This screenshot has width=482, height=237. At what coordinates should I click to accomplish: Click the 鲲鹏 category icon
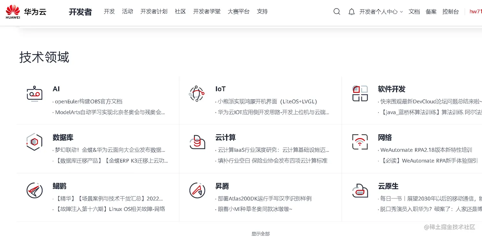(x=34, y=190)
